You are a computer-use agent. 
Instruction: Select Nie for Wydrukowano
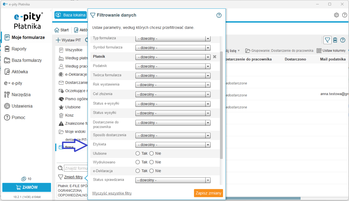click(152, 162)
